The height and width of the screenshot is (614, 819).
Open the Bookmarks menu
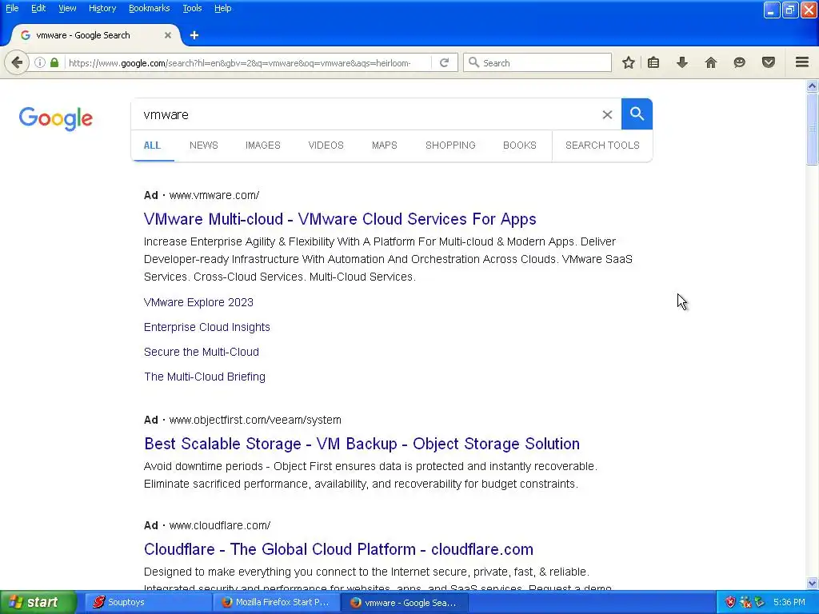pos(149,8)
